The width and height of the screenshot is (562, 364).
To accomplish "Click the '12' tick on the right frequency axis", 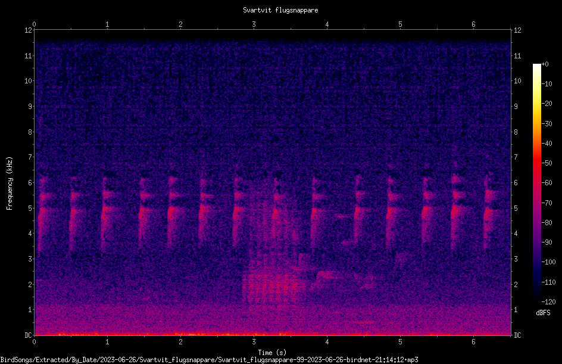I will click(517, 30).
